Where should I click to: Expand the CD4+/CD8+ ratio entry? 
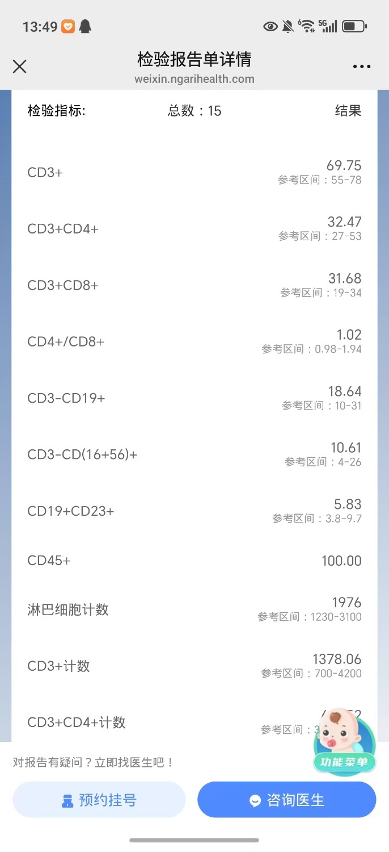(x=195, y=341)
